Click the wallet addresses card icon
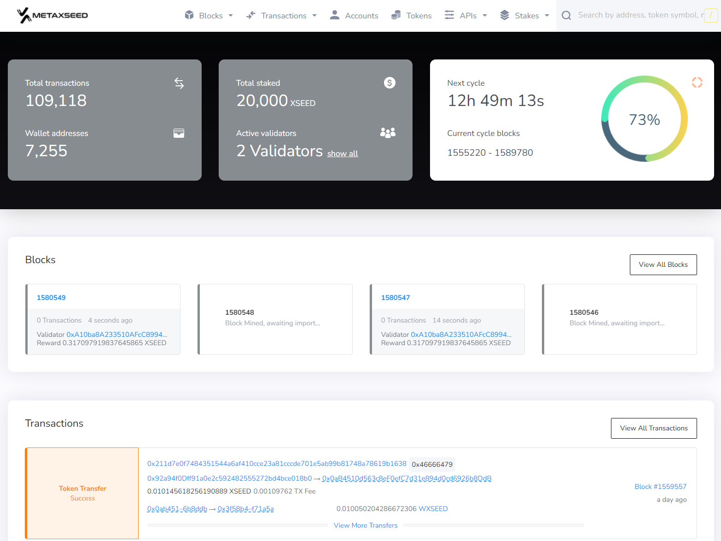 (179, 133)
